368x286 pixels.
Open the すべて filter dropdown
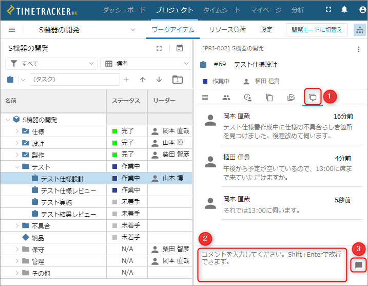[x=51, y=64]
